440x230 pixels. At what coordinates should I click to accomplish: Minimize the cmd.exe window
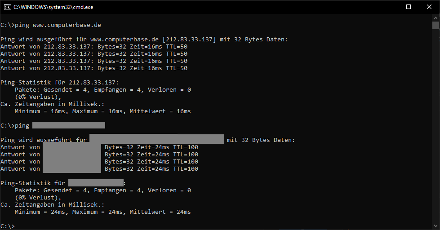(388, 7)
